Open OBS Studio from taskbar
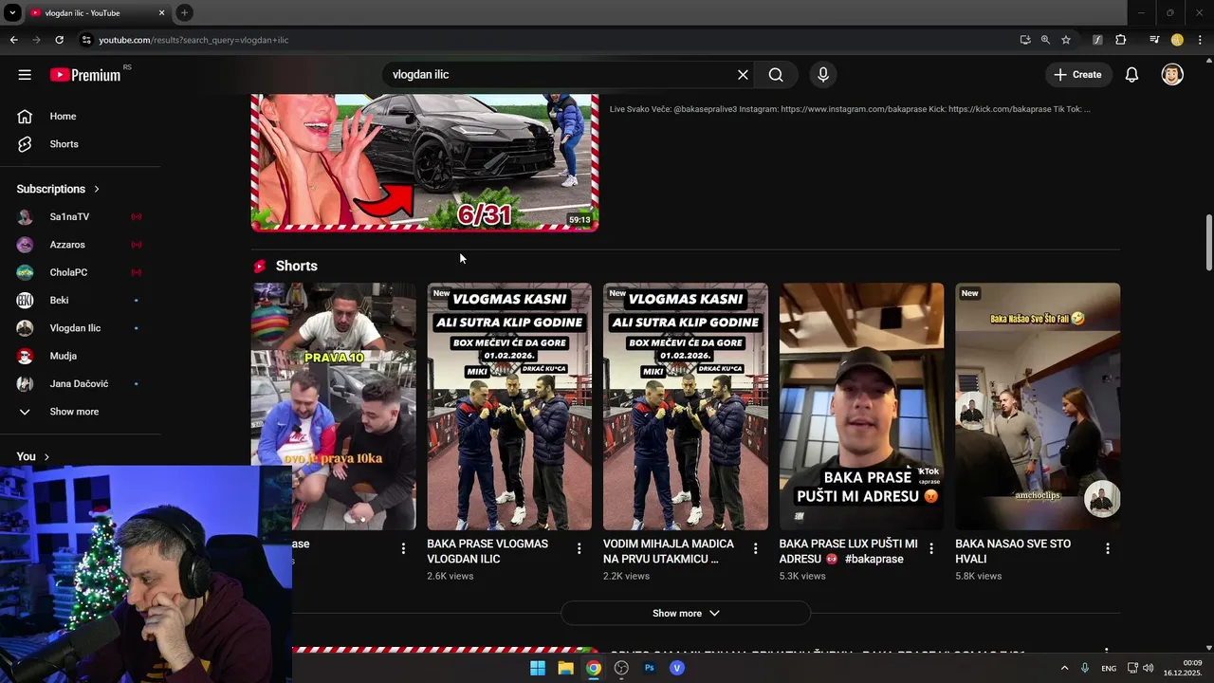The image size is (1214, 683). coord(621,668)
